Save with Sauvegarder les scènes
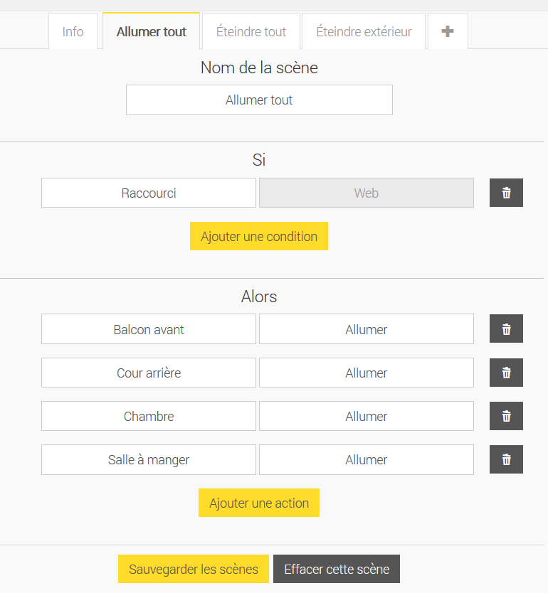The width and height of the screenshot is (548, 593). [x=194, y=569]
